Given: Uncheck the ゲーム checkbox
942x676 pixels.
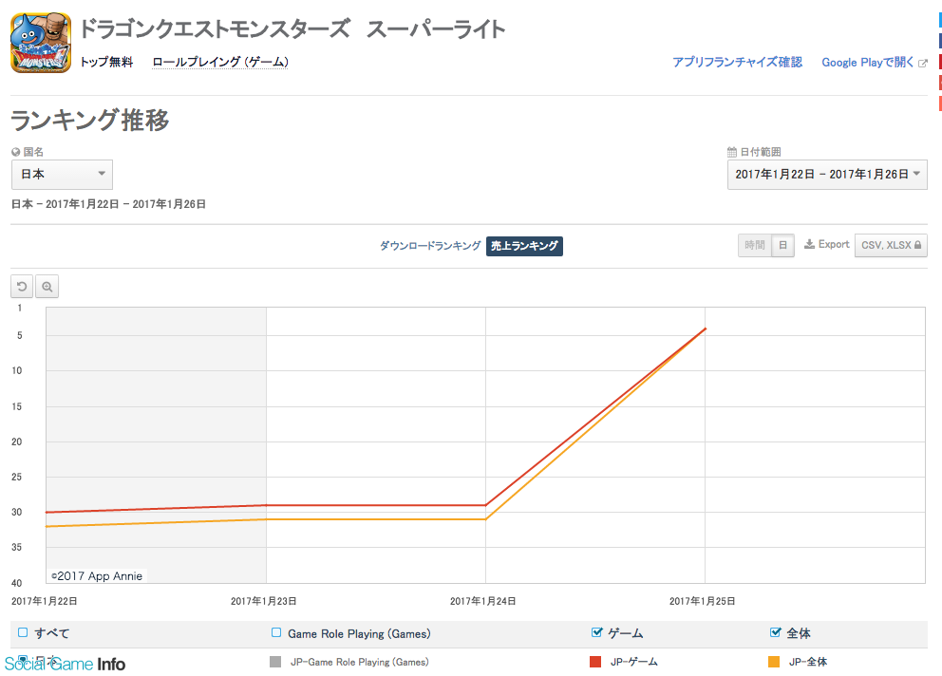Looking at the screenshot, I should pyautogui.click(x=596, y=632).
